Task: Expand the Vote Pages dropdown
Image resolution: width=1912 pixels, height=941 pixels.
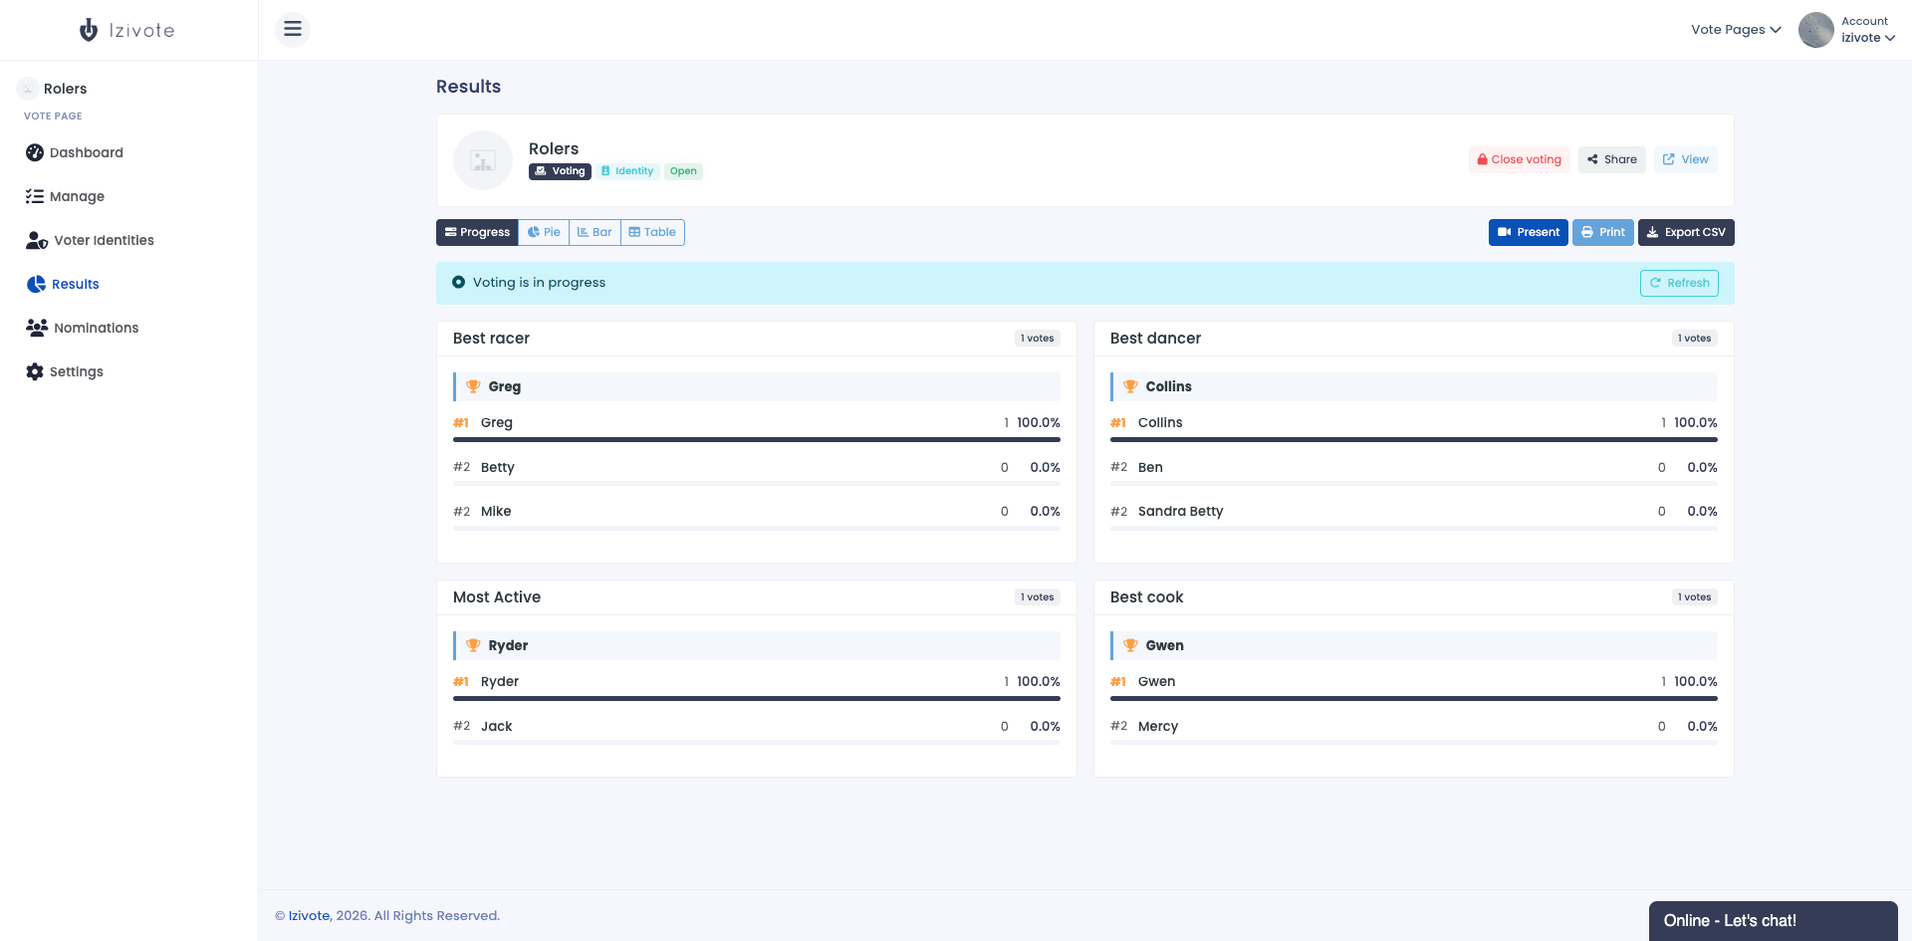Action: coord(1736,30)
